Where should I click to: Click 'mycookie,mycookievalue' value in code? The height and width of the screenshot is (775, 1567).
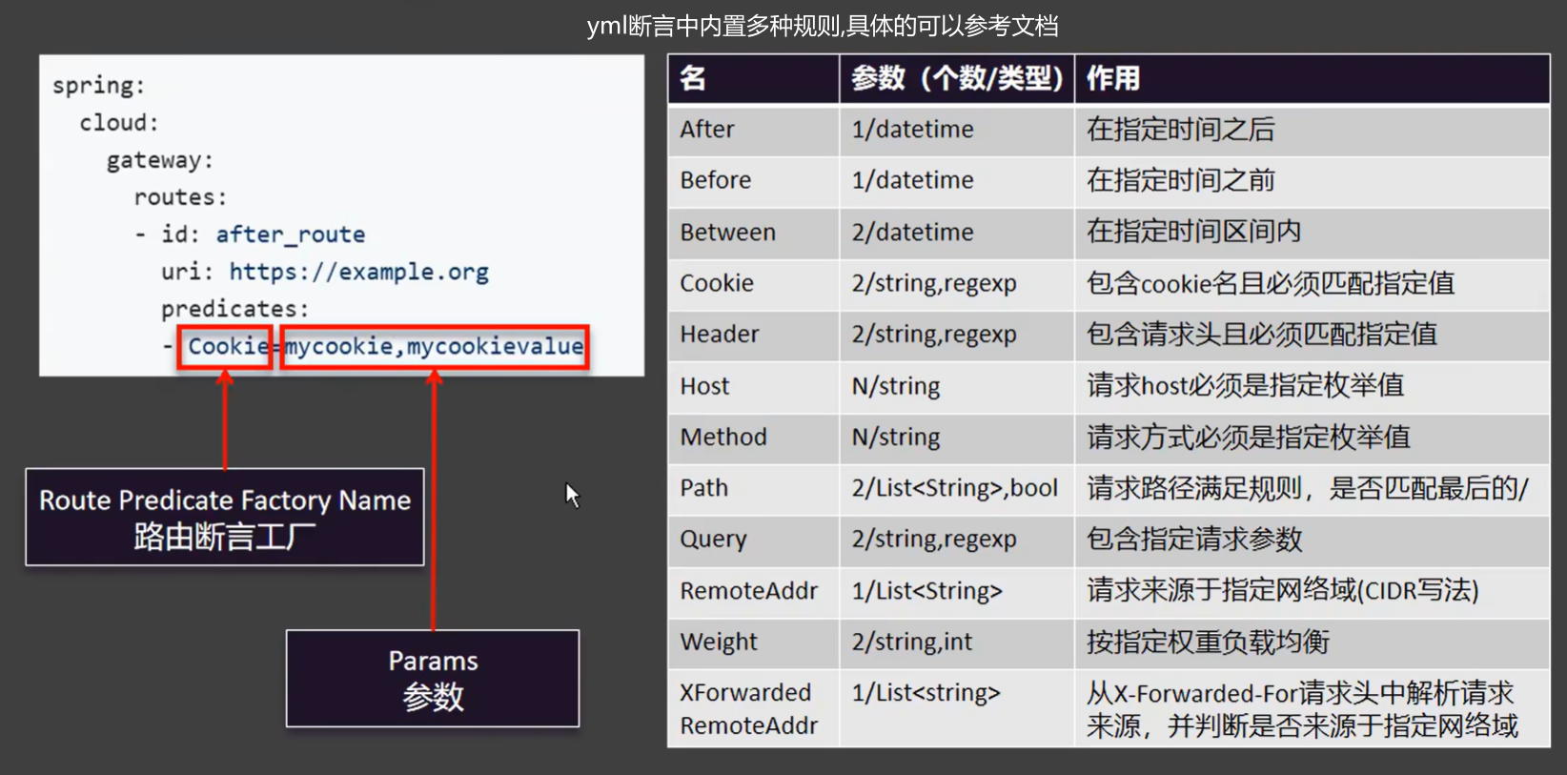tap(435, 347)
